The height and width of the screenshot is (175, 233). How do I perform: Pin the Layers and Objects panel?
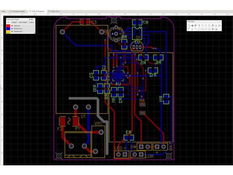pos(30,19)
